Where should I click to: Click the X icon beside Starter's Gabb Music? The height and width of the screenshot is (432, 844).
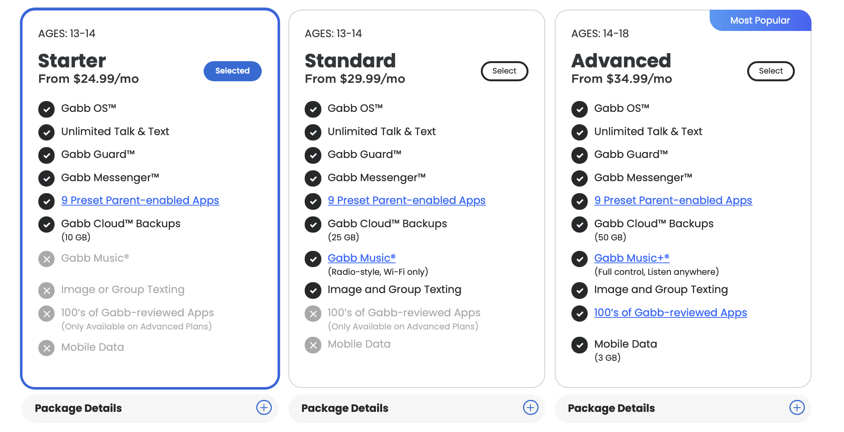(46, 259)
